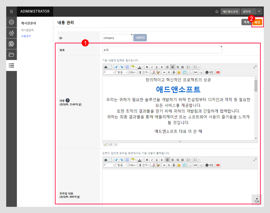The image size is (270, 213).
Task: Click select-all icon in the 내용 editor
Action: pyautogui.click(x=128, y=67)
